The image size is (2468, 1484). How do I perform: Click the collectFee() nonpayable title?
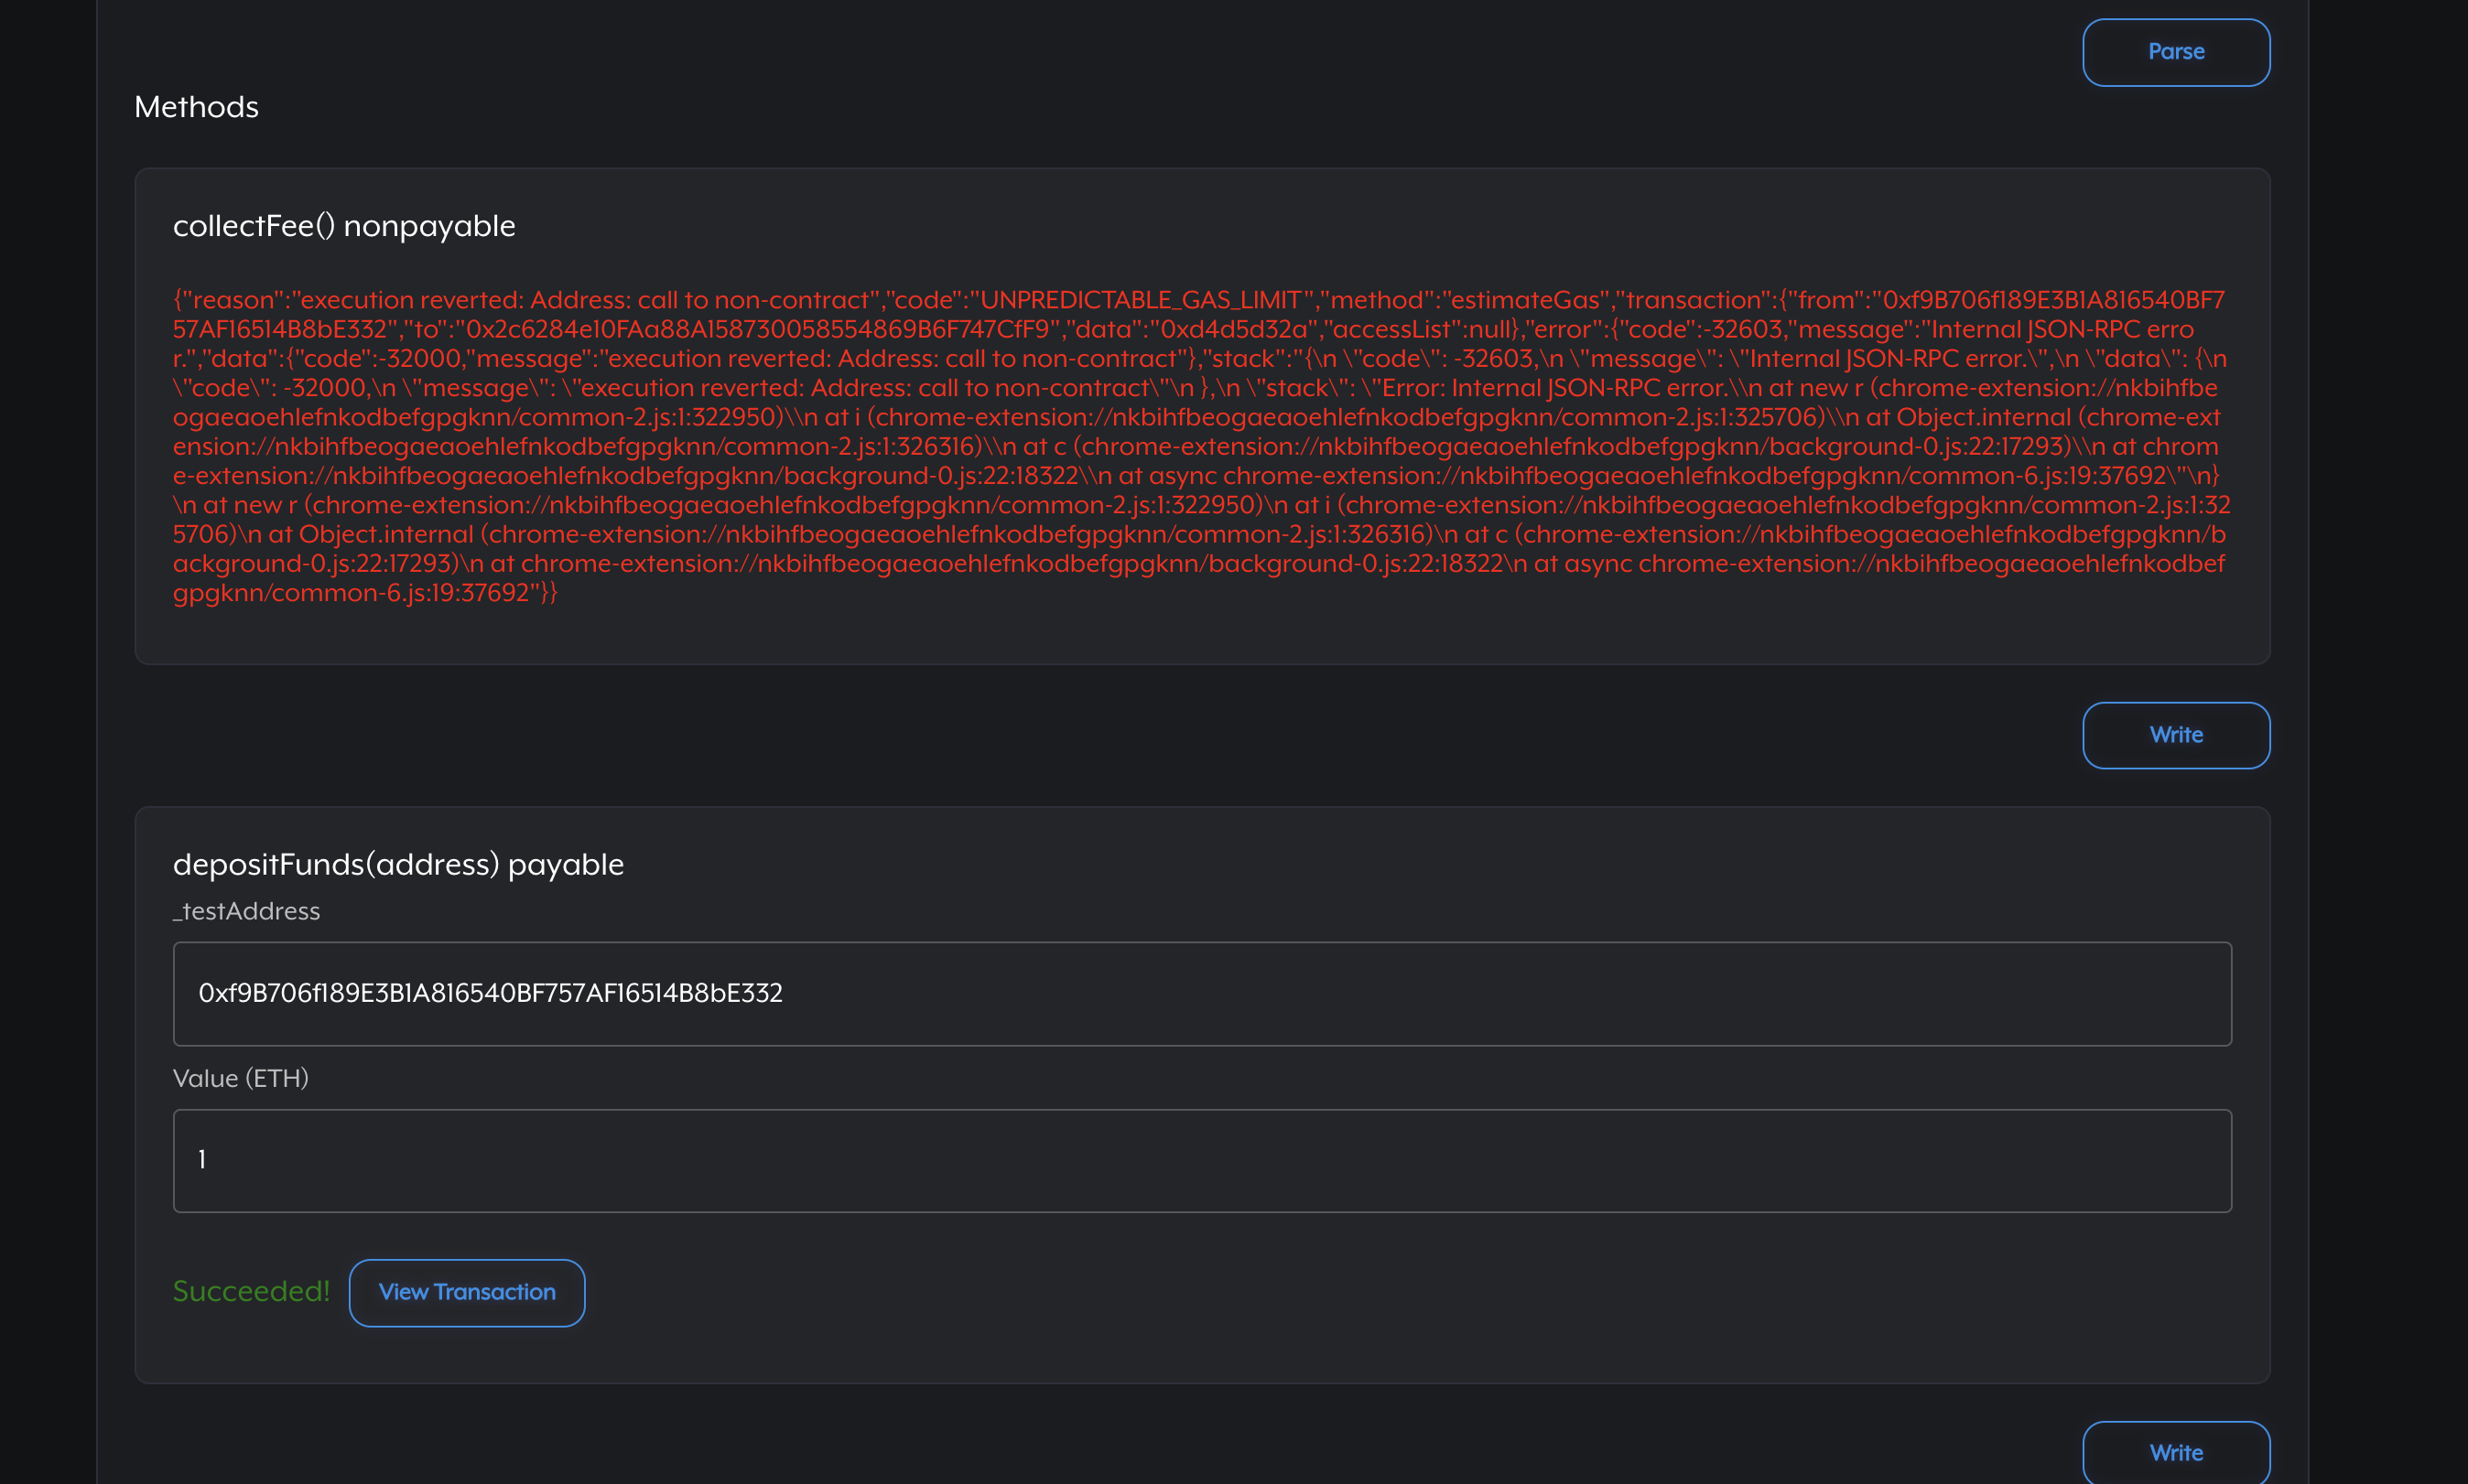coord(344,226)
